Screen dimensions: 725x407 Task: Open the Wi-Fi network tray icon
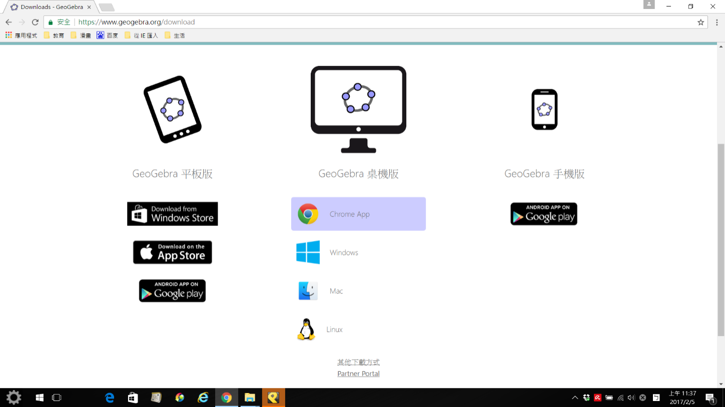pos(620,398)
